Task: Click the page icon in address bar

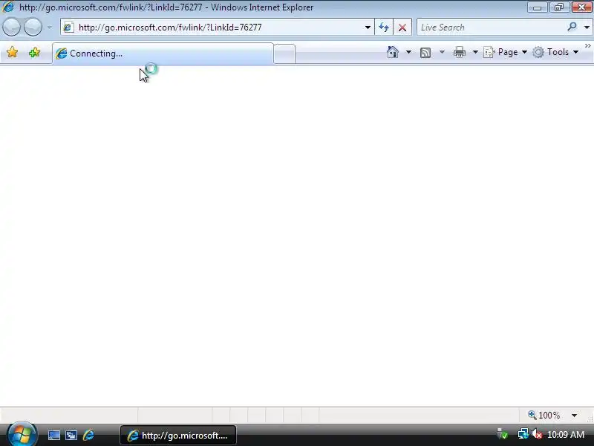Action: point(68,28)
